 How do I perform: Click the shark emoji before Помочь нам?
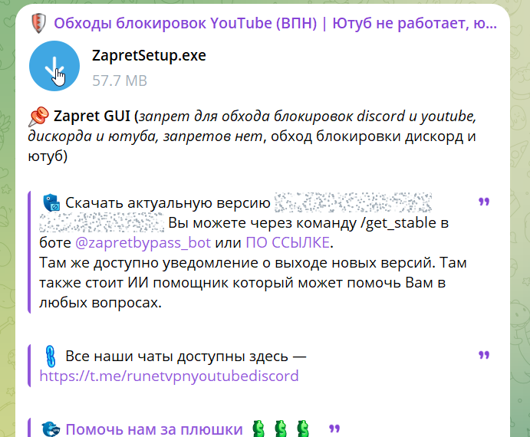click(51, 429)
